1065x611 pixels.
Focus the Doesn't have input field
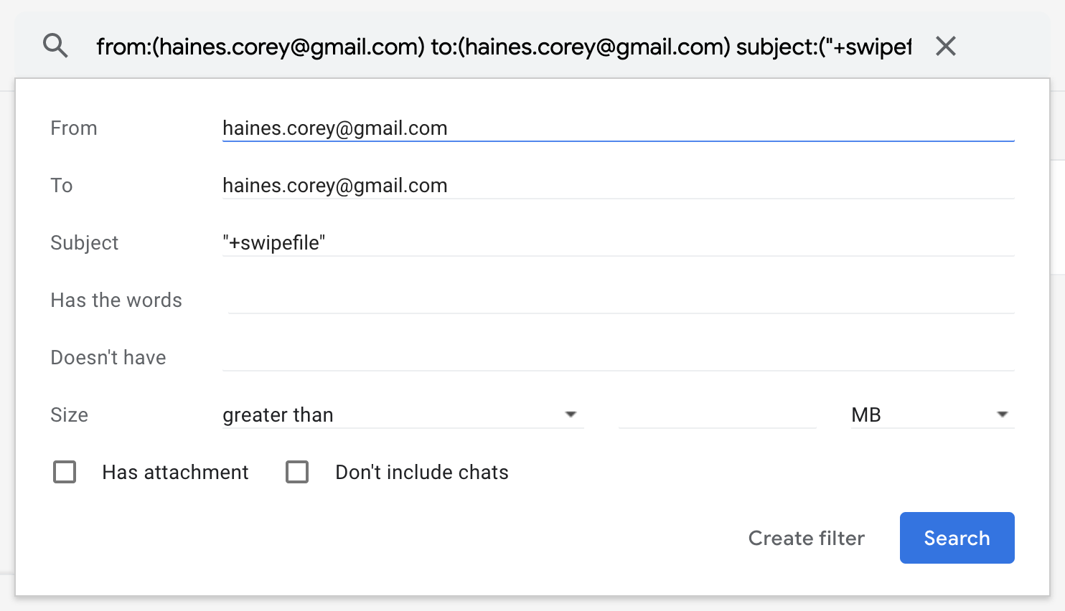tap(617, 358)
